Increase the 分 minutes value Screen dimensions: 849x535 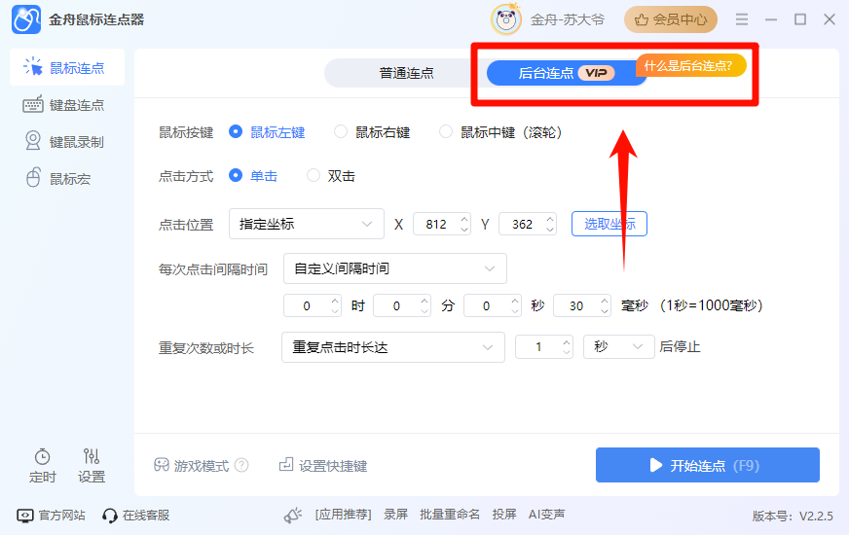coord(424,301)
